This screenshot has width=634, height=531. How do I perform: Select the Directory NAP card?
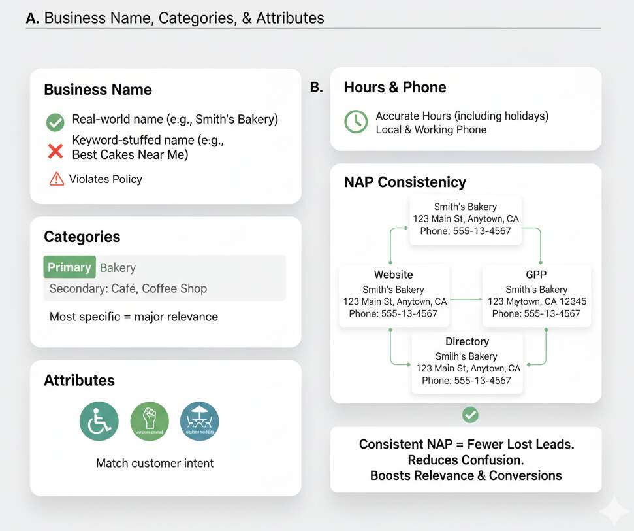click(467, 362)
